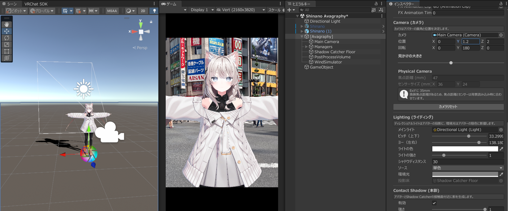Open the hierarchy panel three-dot menu
508x211 pixels.
(382, 4)
